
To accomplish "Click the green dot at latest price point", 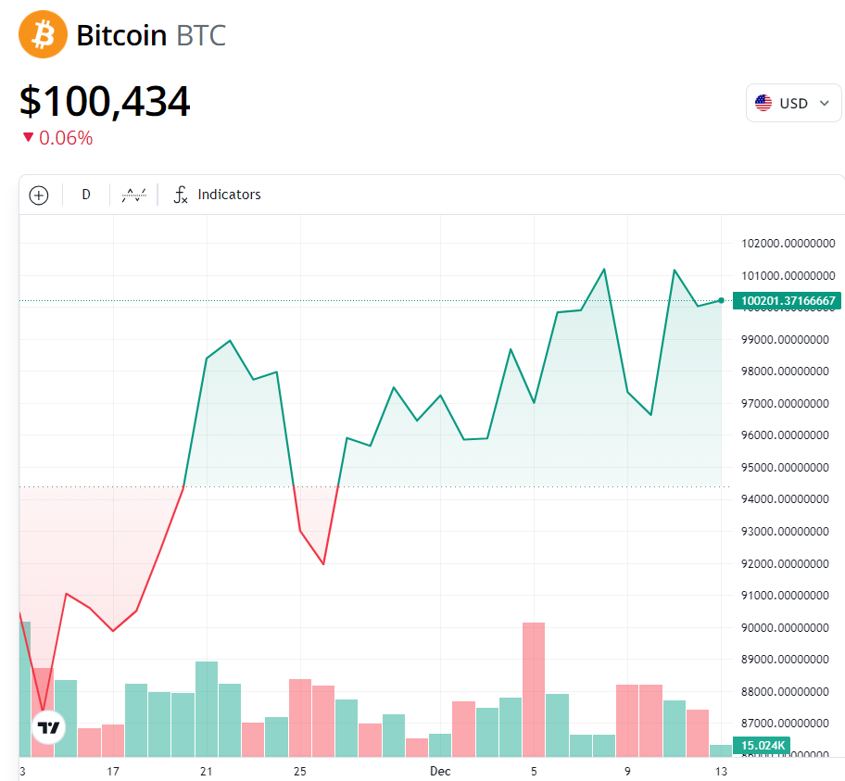I will pos(721,300).
